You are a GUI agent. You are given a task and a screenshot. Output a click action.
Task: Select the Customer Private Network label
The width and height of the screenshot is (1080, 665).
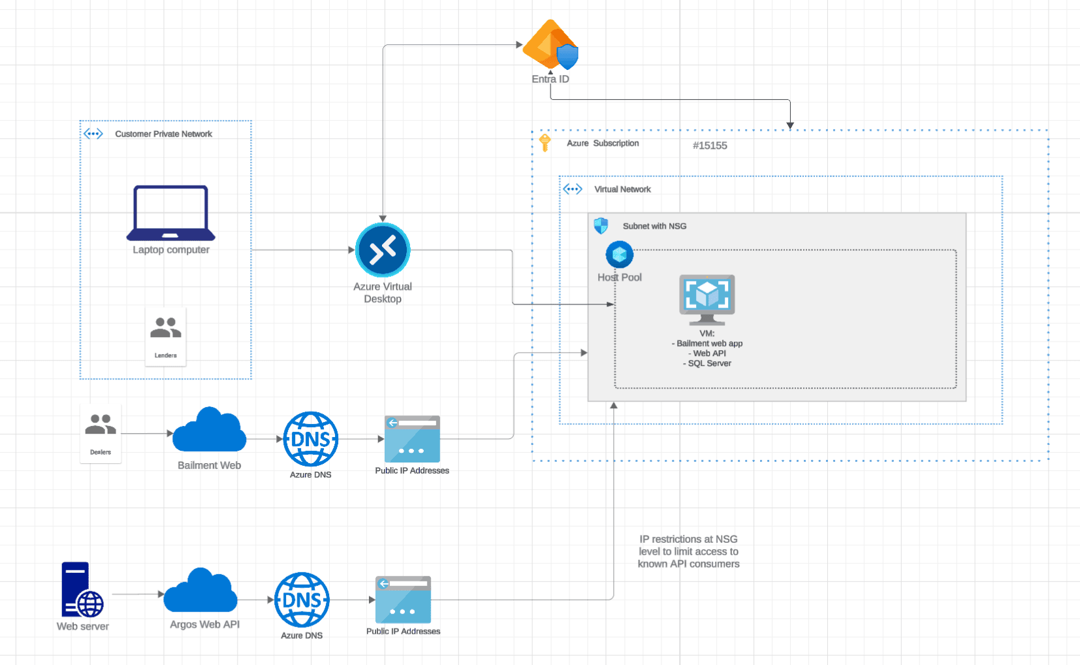(x=163, y=134)
